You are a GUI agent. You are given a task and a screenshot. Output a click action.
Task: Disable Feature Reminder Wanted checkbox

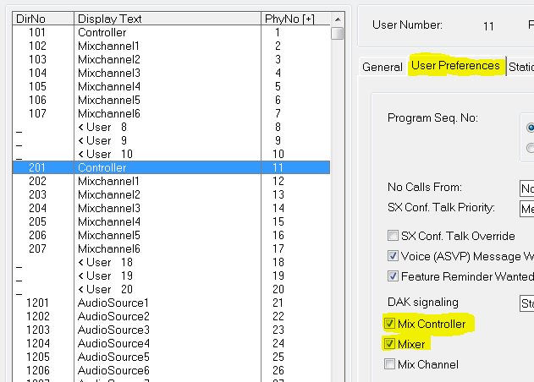tap(394, 276)
